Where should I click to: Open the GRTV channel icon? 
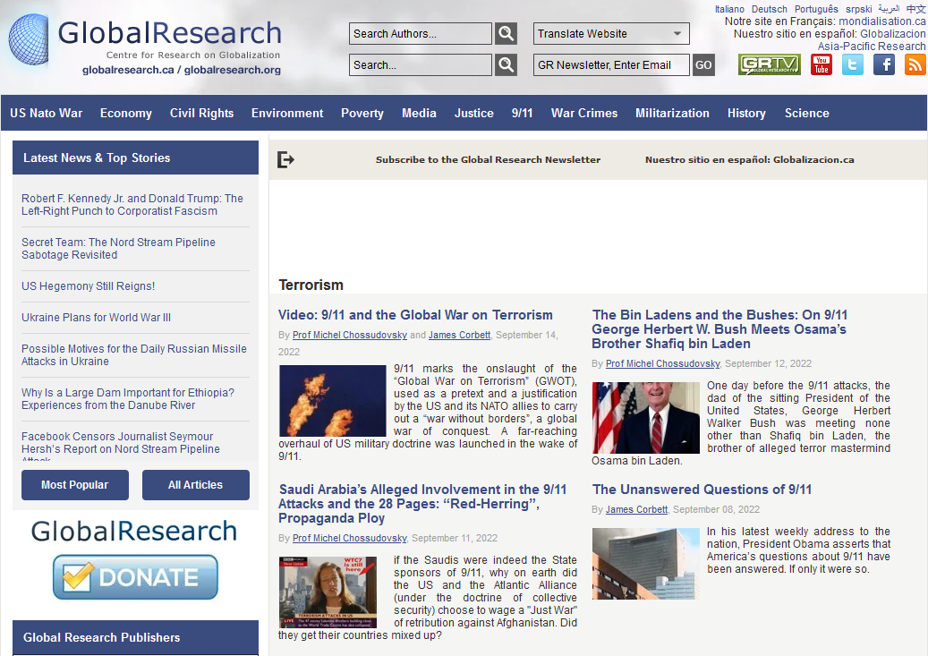770,64
